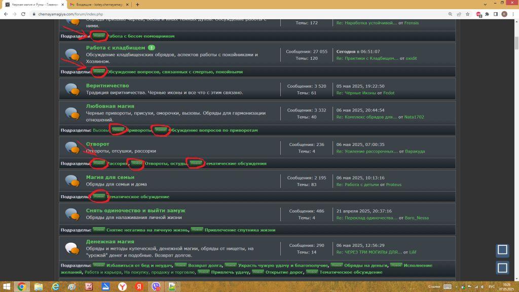Open subforum Работа с бесом-помощником
The height and width of the screenshot is (292, 519).
click(x=140, y=36)
